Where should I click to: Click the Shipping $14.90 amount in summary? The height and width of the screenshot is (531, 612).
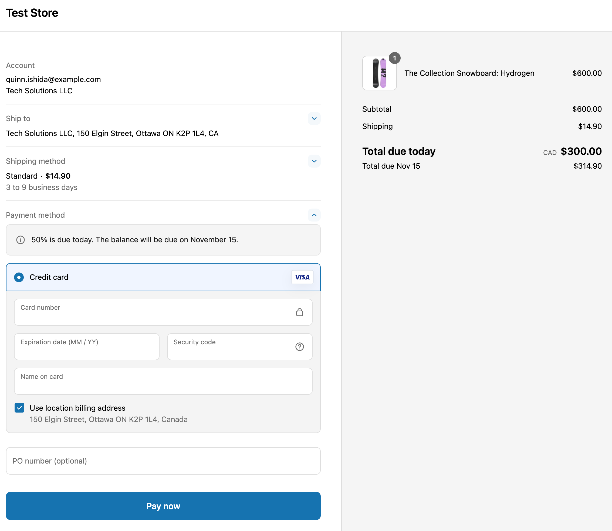click(x=590, y=126)
